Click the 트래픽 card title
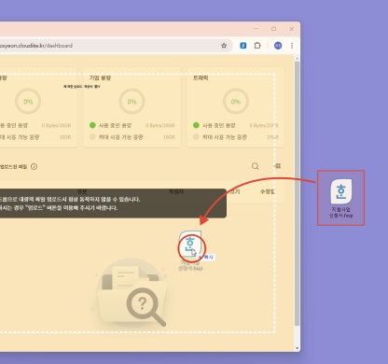The width and height of the screenshot is (388, 364). [x=201, y=77]
